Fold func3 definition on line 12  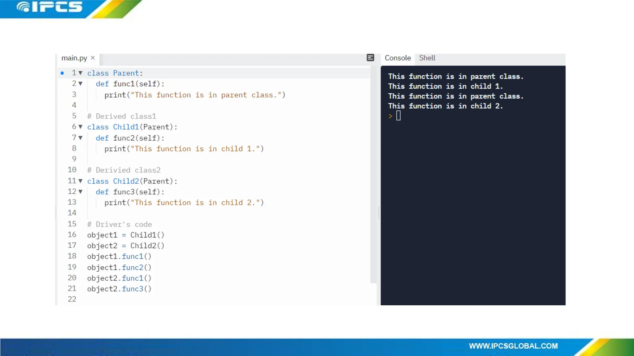point(80,192)
